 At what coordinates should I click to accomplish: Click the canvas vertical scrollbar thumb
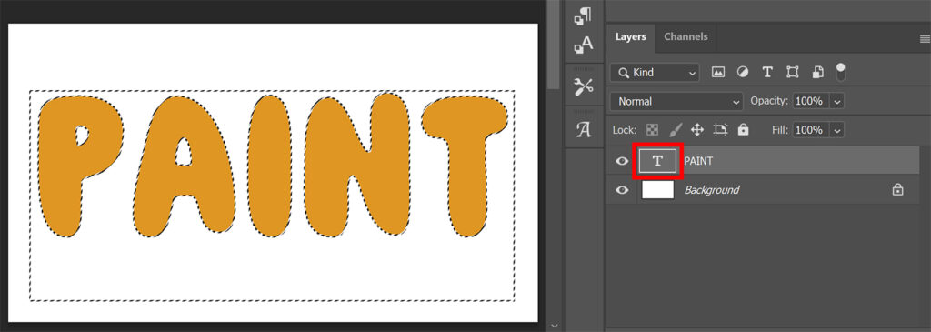553,45
